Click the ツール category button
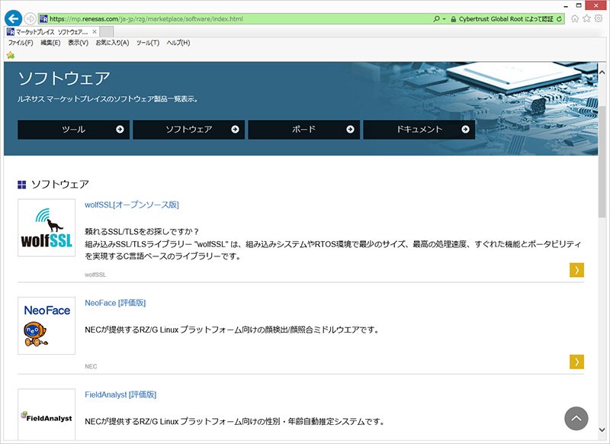Image resolution: width=610 pixels, height=444 pixels. click(73, 130)
